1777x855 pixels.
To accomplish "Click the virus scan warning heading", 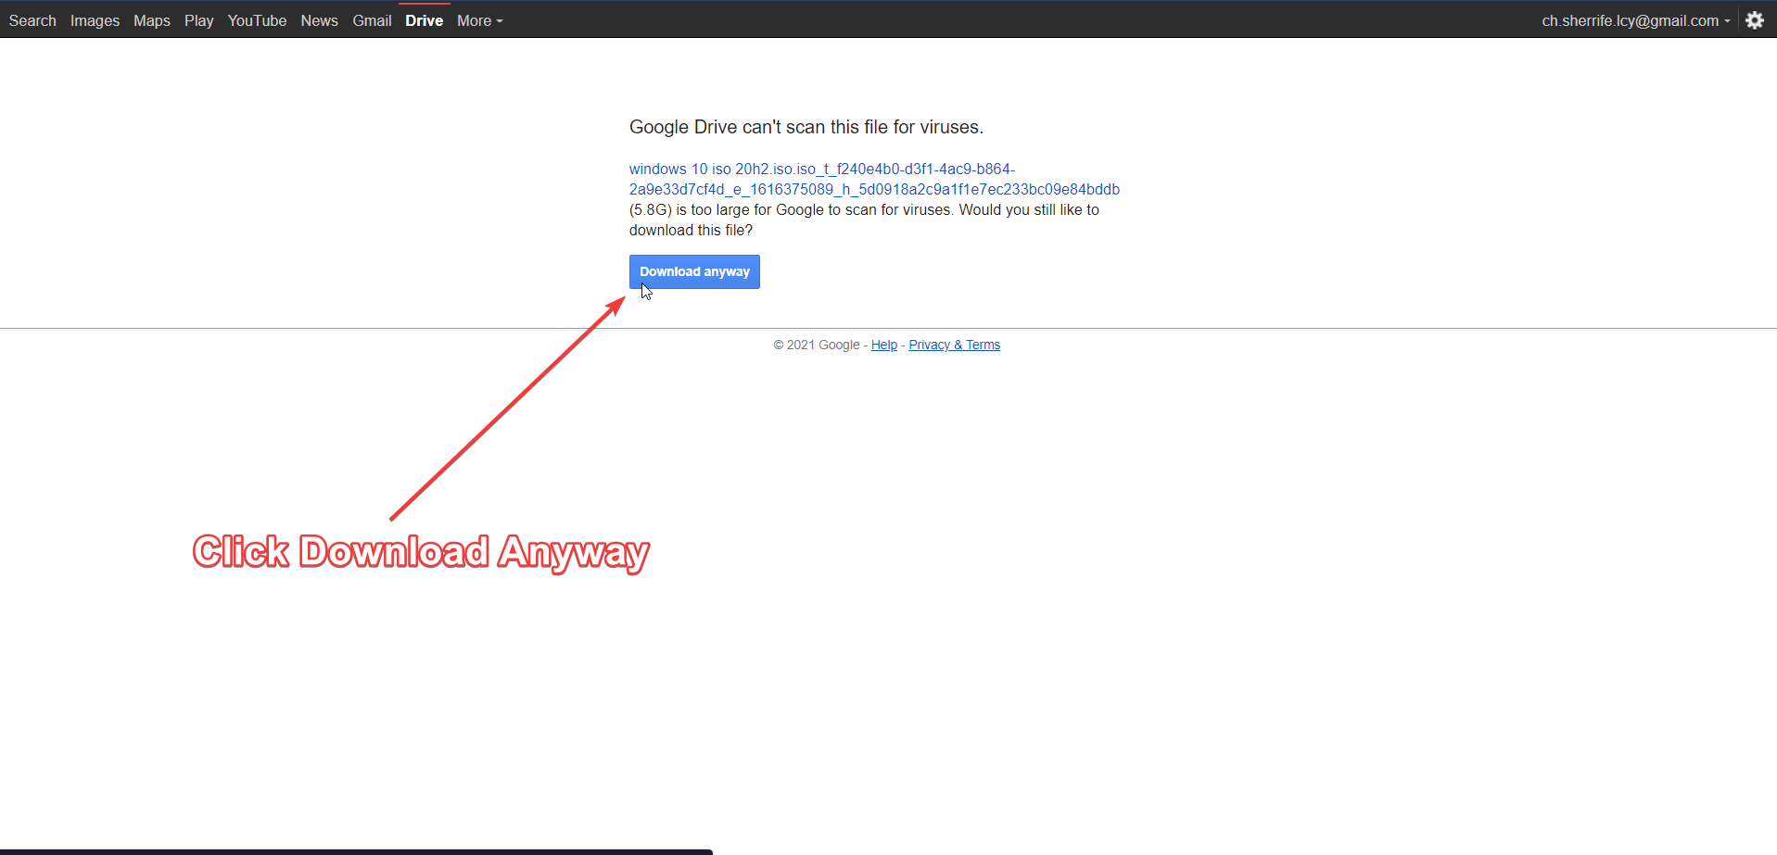I will pyautogui.click(x=806, y=127).
